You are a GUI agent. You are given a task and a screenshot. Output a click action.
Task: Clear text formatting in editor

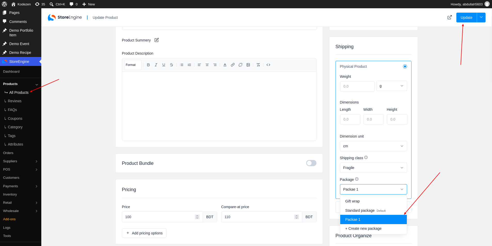[x=258, y=65]
